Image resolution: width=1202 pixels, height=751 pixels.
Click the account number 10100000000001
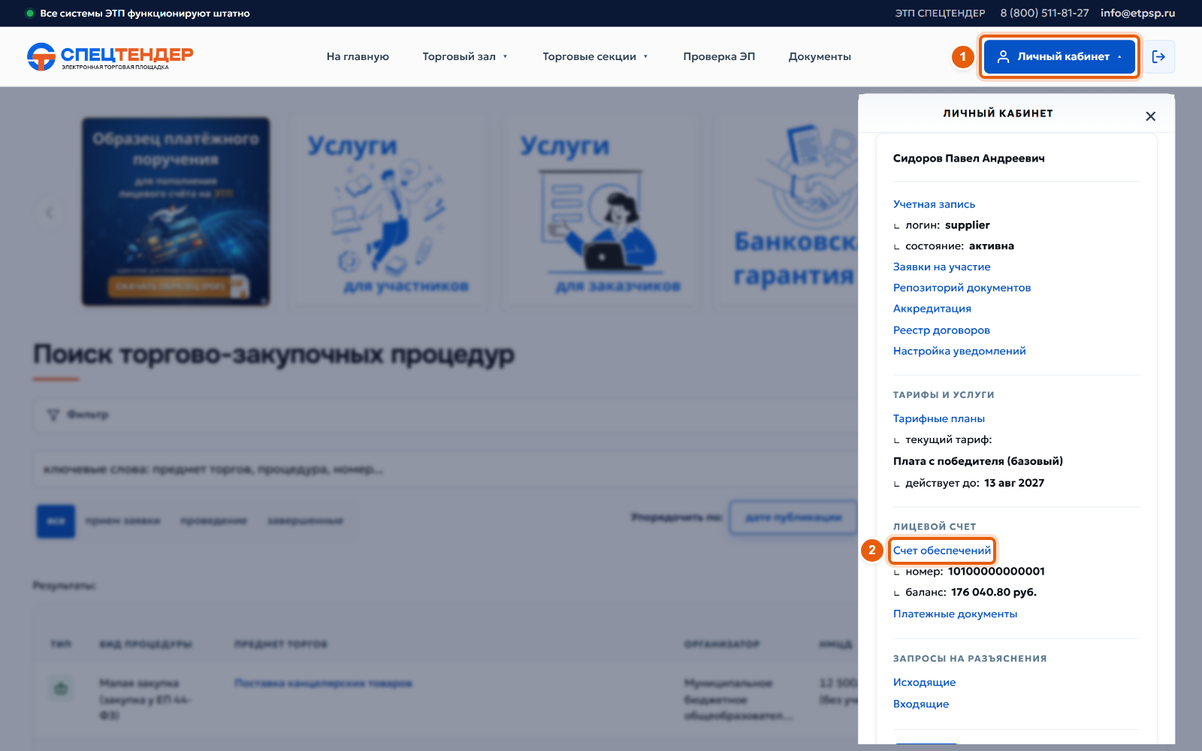pos(996,572)
